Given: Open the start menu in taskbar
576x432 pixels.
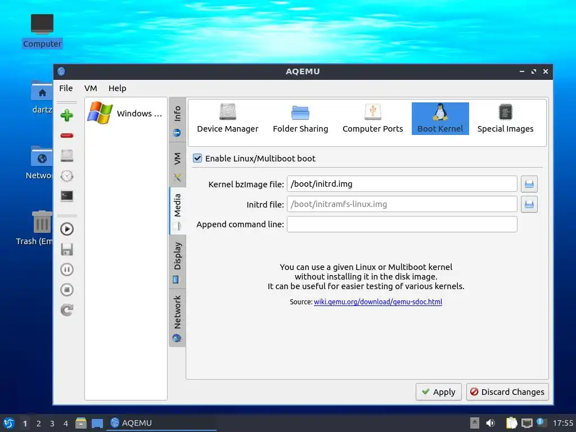Looking at the screenshot, I should 8,423.
